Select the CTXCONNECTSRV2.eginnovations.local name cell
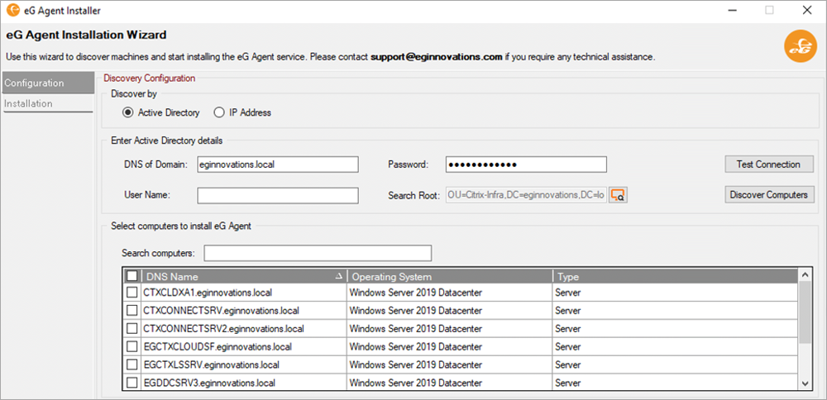 [244, 328]
